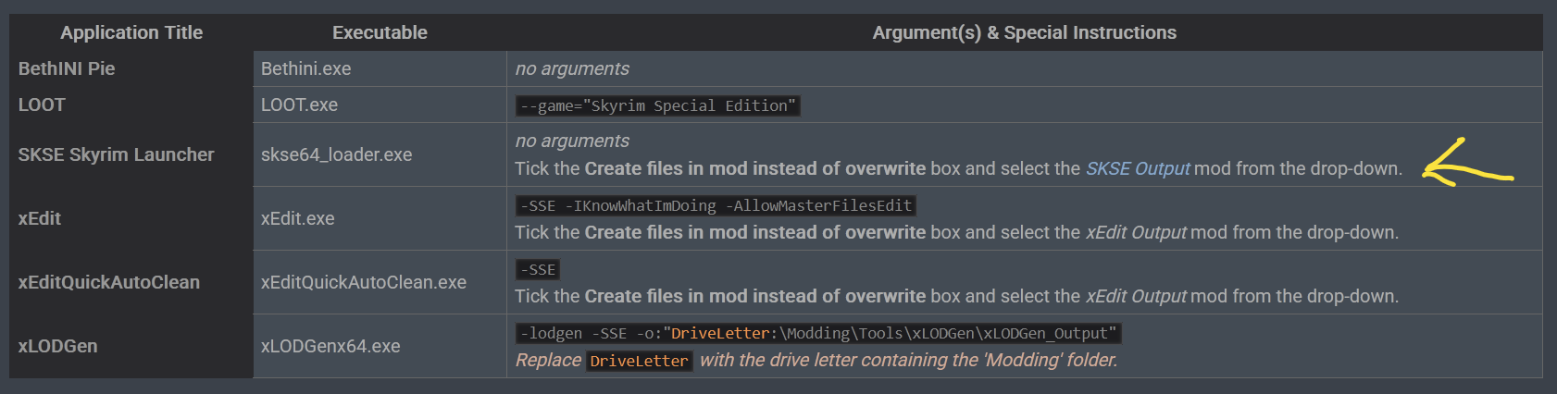
Task: Select the -lodgen -SSE -o: argument code
Action: click(x=817, y=333)
